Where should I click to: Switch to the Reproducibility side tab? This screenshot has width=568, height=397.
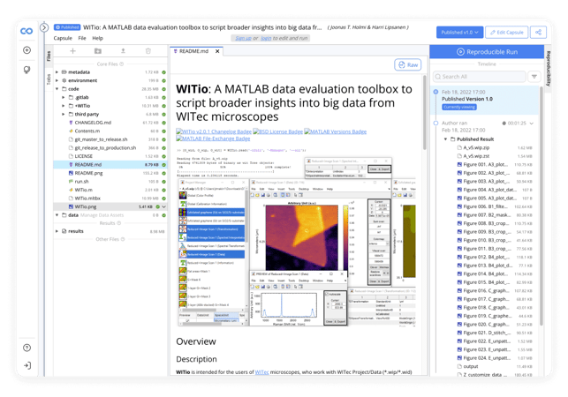548,69
